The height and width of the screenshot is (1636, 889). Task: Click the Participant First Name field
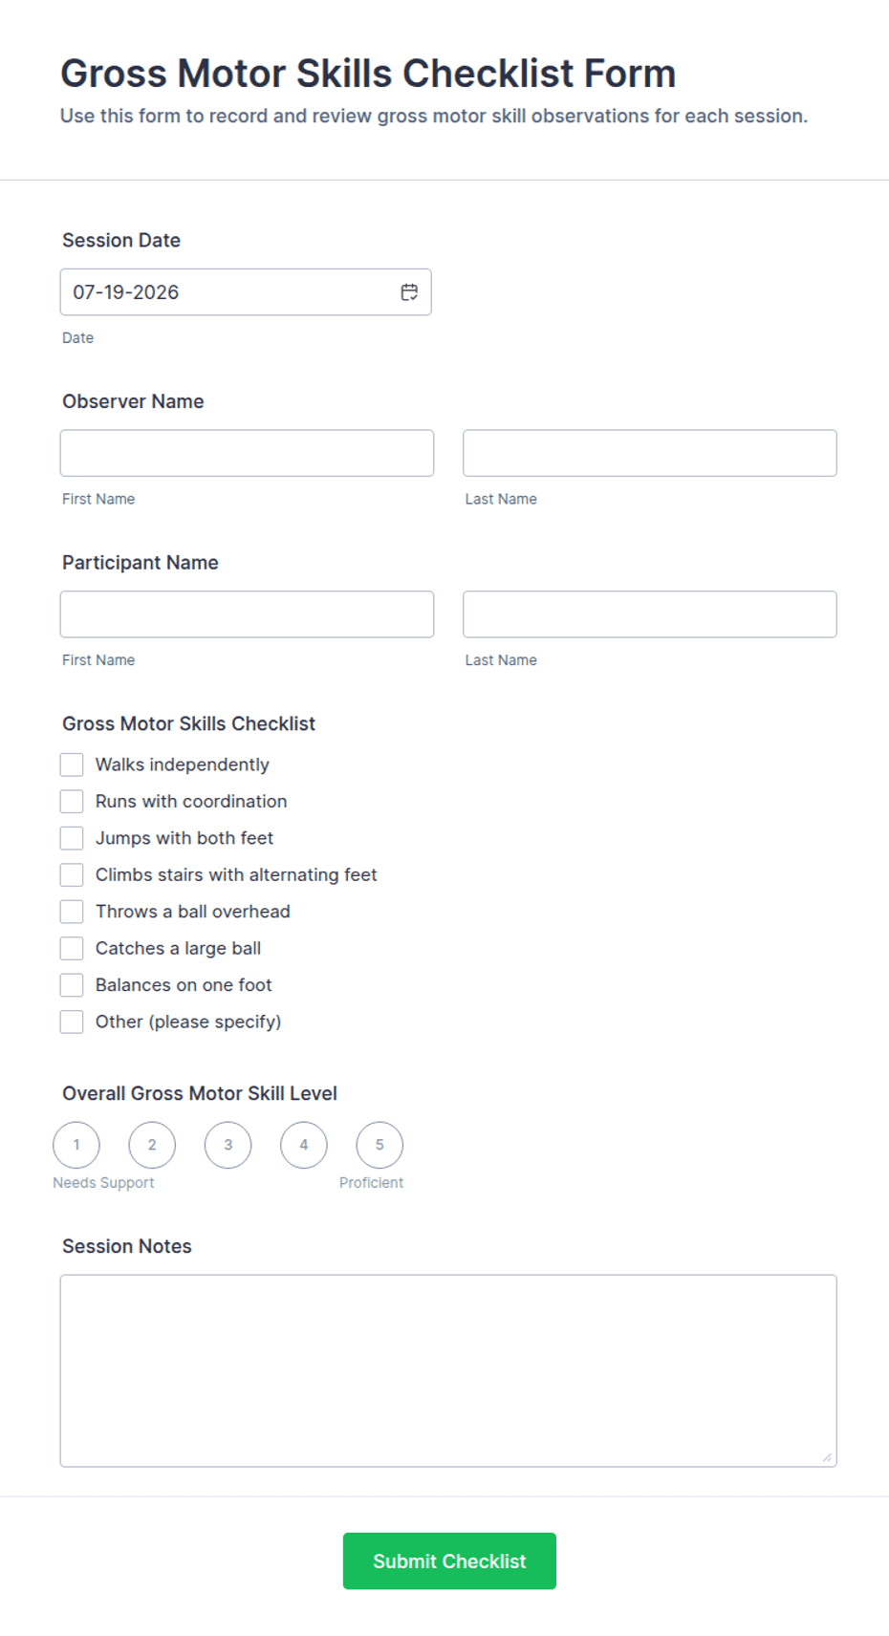point(247,614)
